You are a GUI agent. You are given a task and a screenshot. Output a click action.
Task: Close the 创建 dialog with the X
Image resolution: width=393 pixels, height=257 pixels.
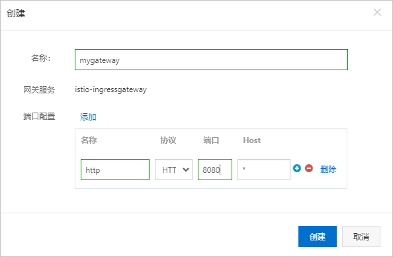point(377,13)
